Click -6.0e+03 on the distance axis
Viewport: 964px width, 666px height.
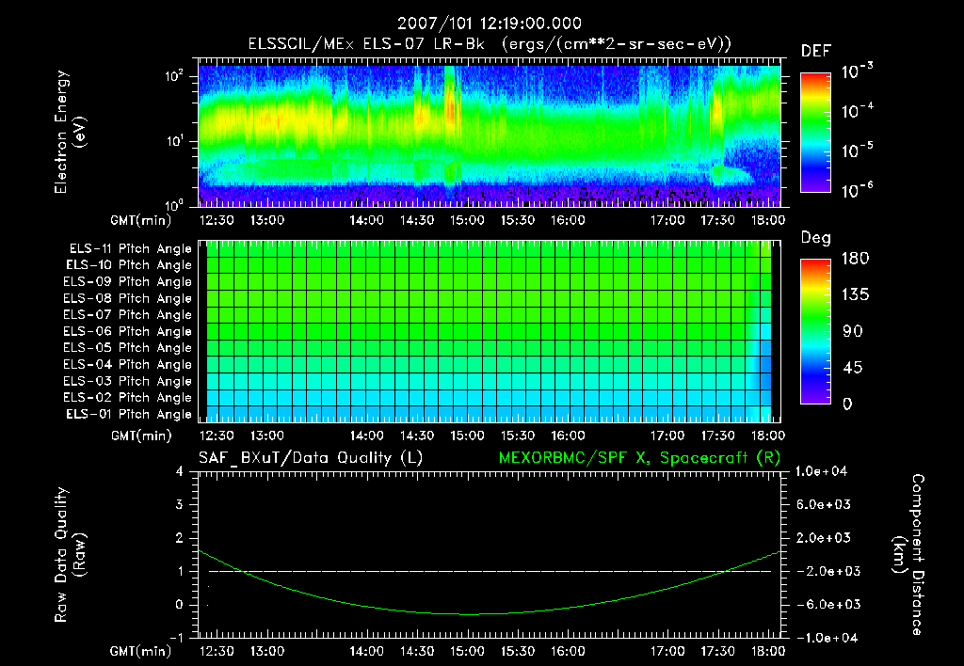click(823, 605)
